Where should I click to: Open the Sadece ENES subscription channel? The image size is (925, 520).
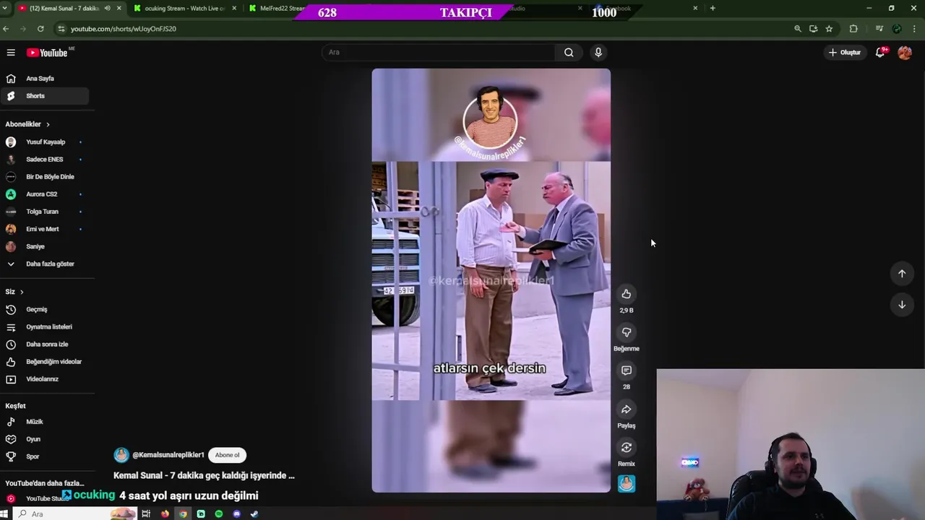pyautogui.click(x=45, y=160)
